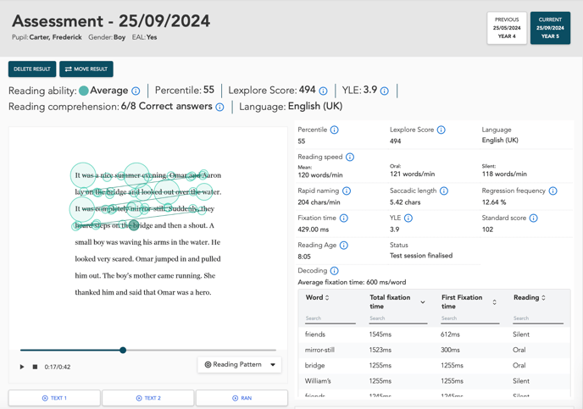Sort by Total fixation time column arrow
The image size is (583, 409).
click(423, 302)
